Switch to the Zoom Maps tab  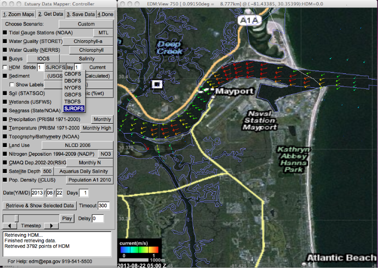[18, 14]
